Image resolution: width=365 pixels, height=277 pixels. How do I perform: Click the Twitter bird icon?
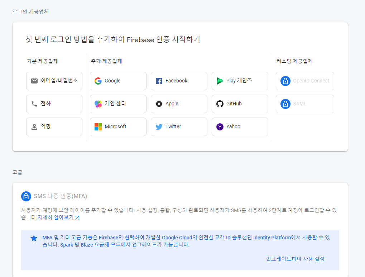159,127
